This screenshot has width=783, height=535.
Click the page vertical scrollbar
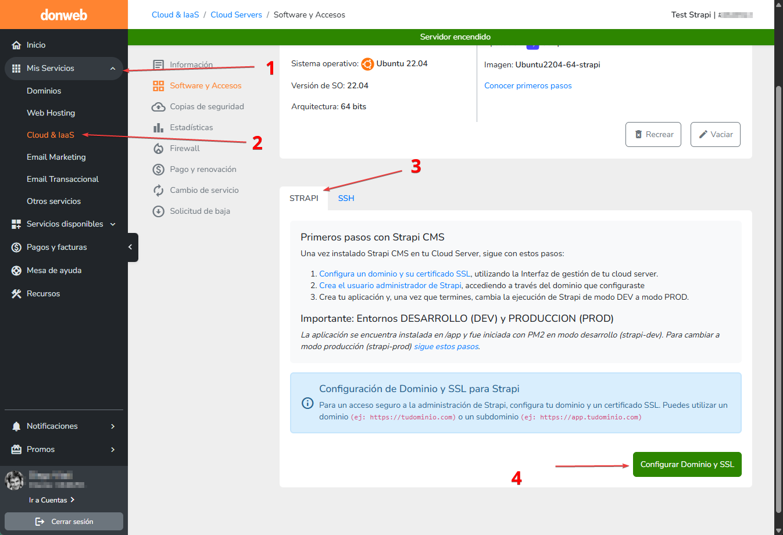tap(778, 299)
